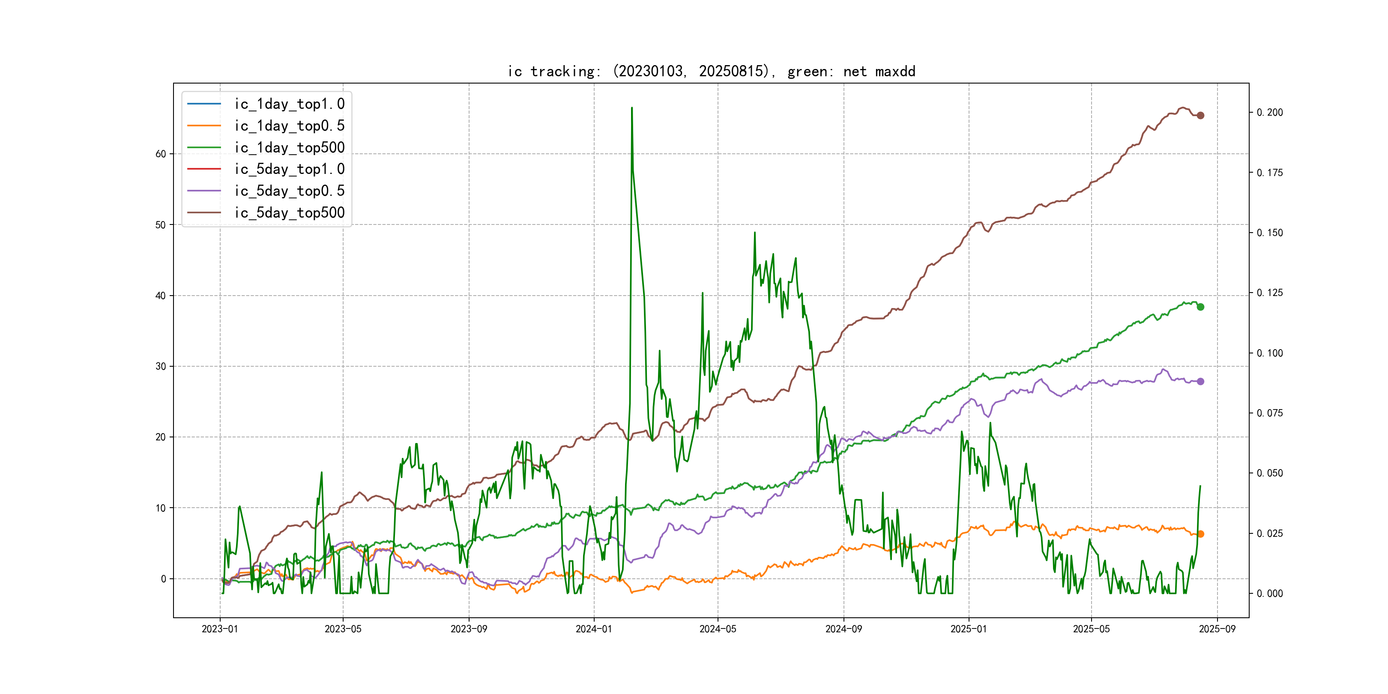Click the 60 label on left axis
The width and height of the screenshot is (1388, 694).
161,154
